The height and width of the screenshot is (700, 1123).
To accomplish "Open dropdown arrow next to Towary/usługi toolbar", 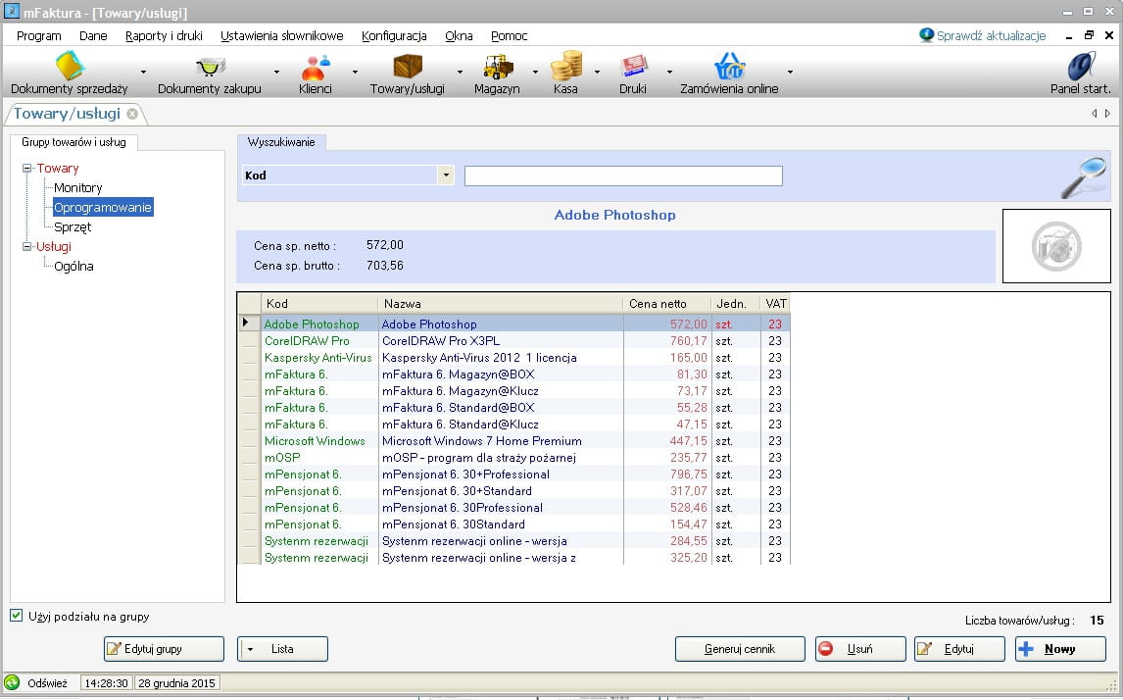I will (x=460, y=72).
